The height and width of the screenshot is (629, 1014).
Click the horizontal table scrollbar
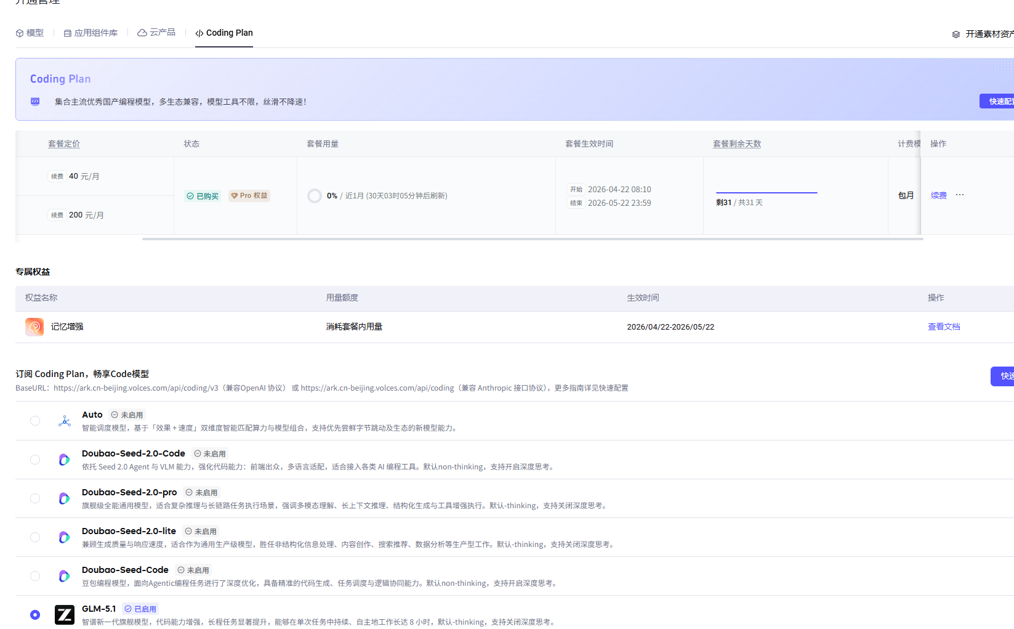point(533,239)
